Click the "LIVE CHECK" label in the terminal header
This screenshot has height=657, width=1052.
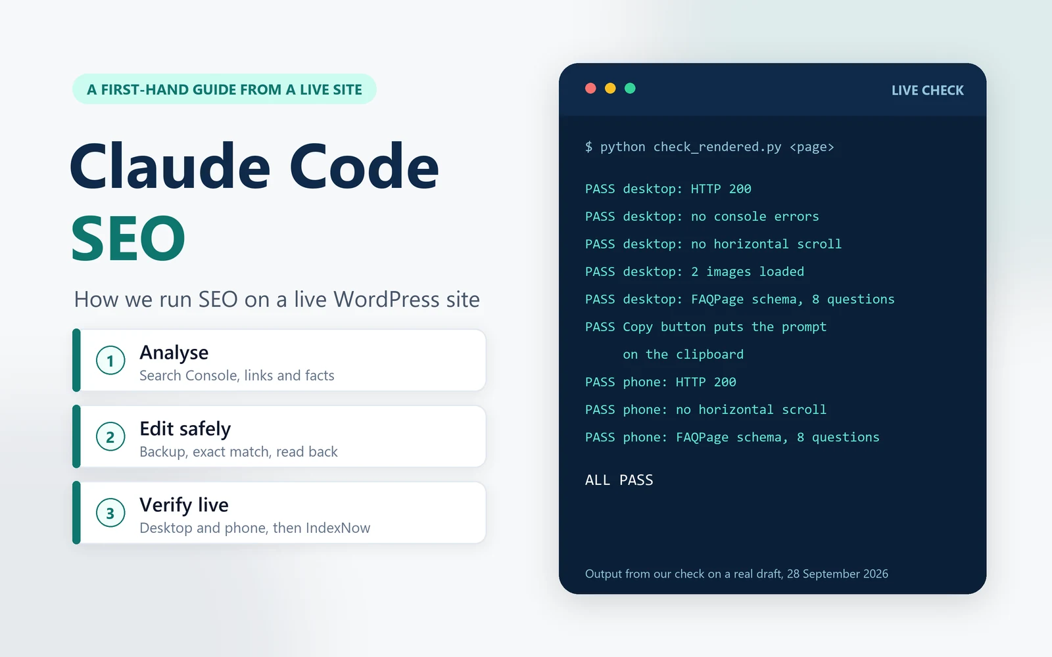pos(928,91)
